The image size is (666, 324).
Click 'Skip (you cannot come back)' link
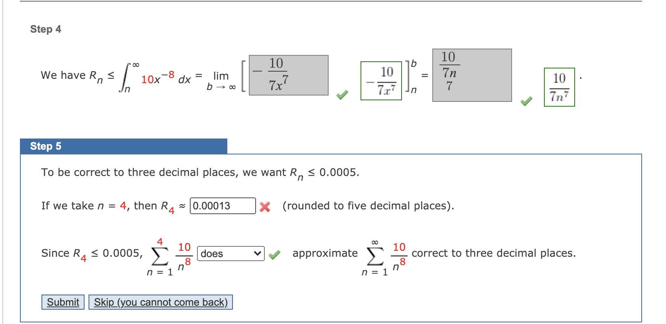tap(160, 302)
